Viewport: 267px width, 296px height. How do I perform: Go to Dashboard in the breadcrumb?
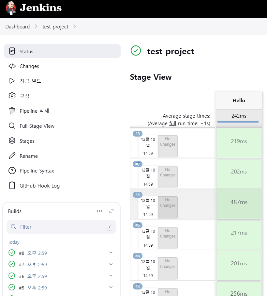[x=18, y=27]
